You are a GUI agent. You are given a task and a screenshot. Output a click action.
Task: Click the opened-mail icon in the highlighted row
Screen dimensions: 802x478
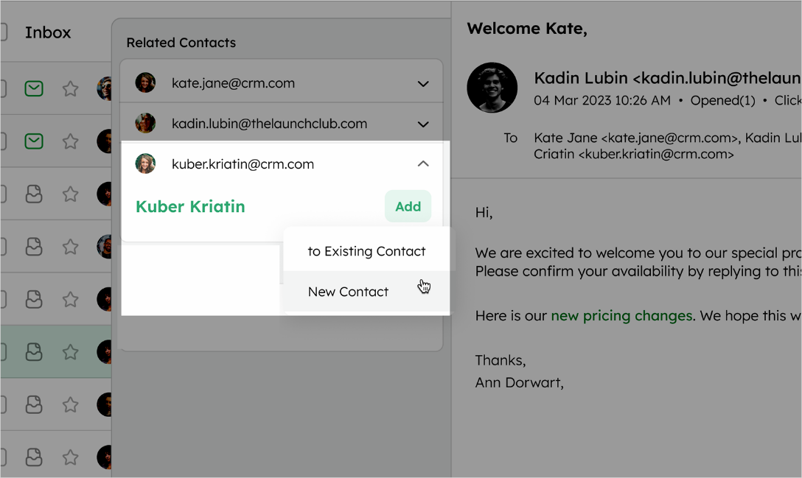click(x=34, y=352)
